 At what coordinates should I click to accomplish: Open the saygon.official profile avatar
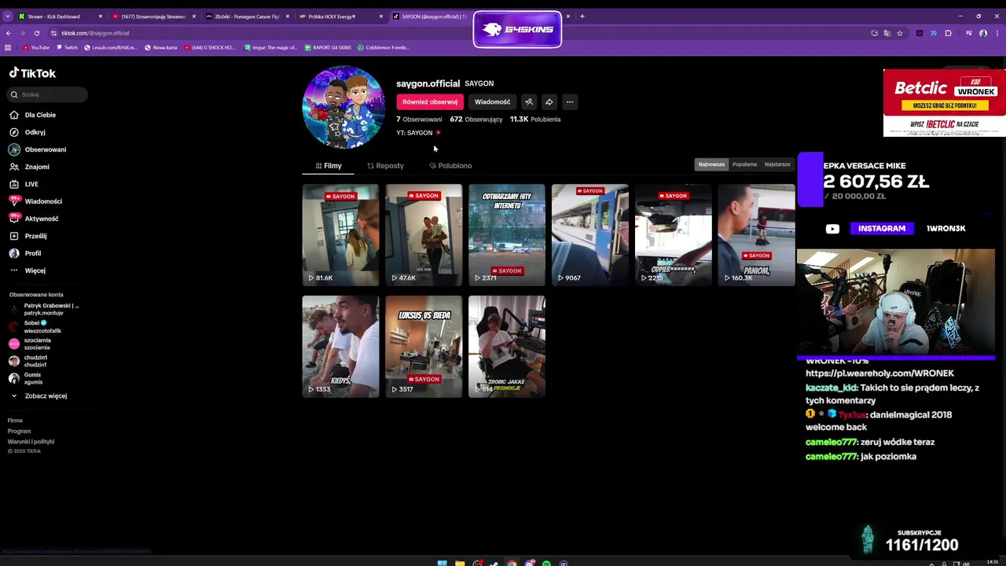click(343, 108)
